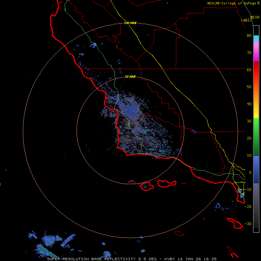Click the 80 dBZ tick on the color scale
Viewport: 261px width, 261px height.
[249, 36]
